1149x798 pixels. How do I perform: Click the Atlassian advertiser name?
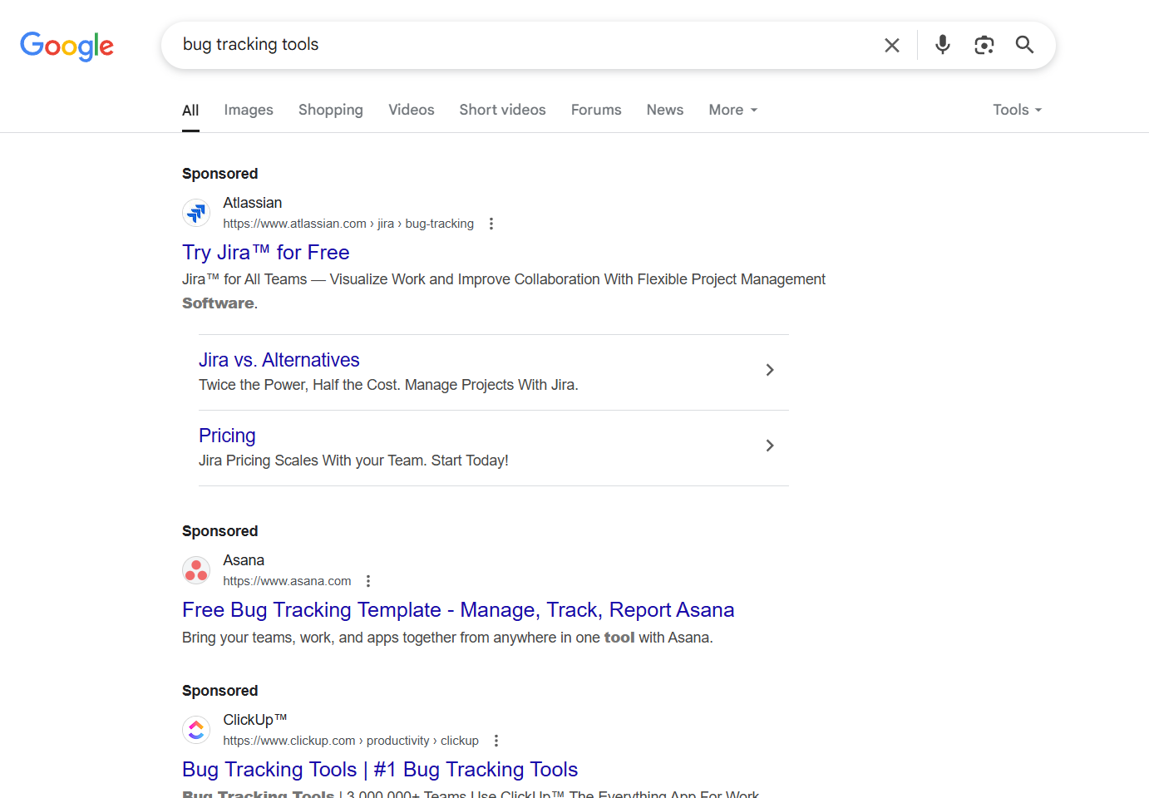tap(253, 203)
